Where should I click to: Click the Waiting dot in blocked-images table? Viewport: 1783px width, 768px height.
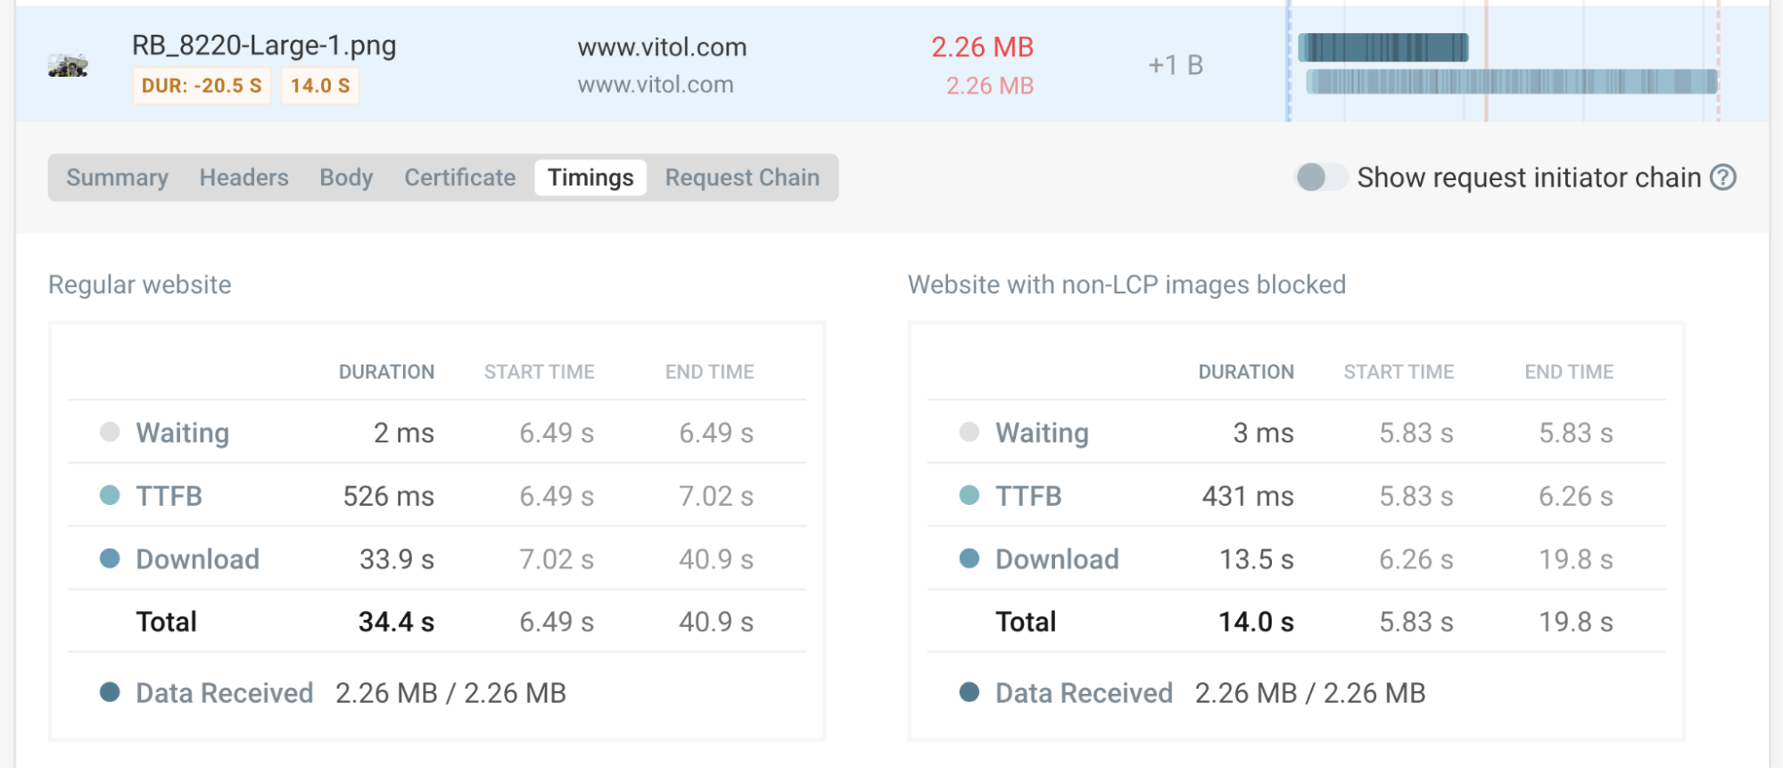coord(969,433)
